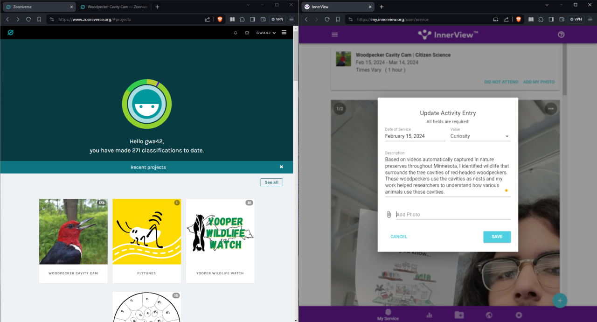The height and width of the screenshot is (322, 597).
Task: Open the browser menu in InnerView window
Action: tap(590, 19)
